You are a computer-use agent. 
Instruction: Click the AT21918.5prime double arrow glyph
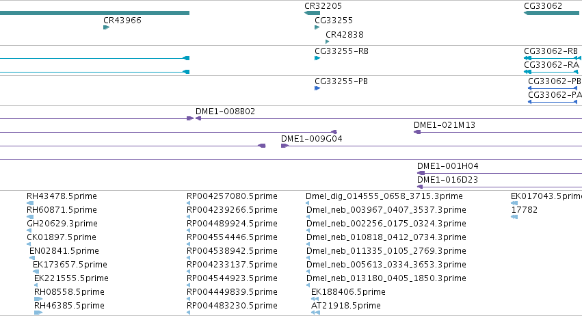(x=315, y=313)
